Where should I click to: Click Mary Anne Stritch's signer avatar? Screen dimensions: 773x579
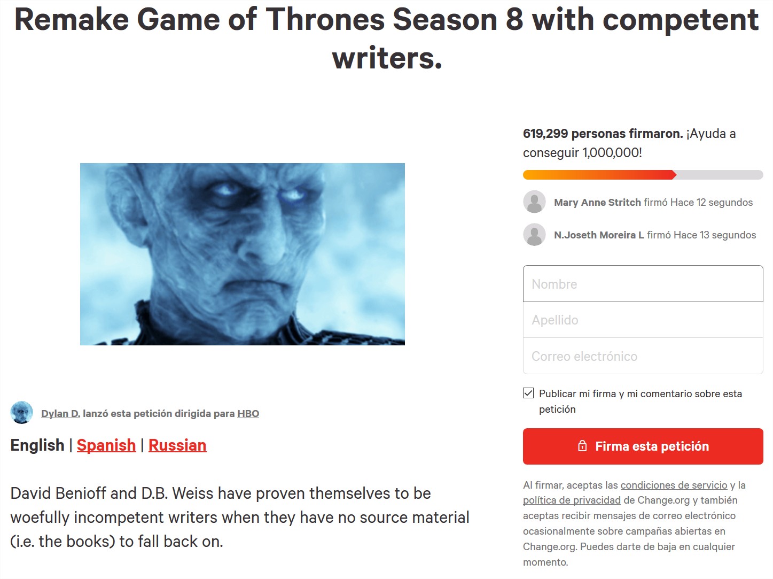click(x=534, y=202)
